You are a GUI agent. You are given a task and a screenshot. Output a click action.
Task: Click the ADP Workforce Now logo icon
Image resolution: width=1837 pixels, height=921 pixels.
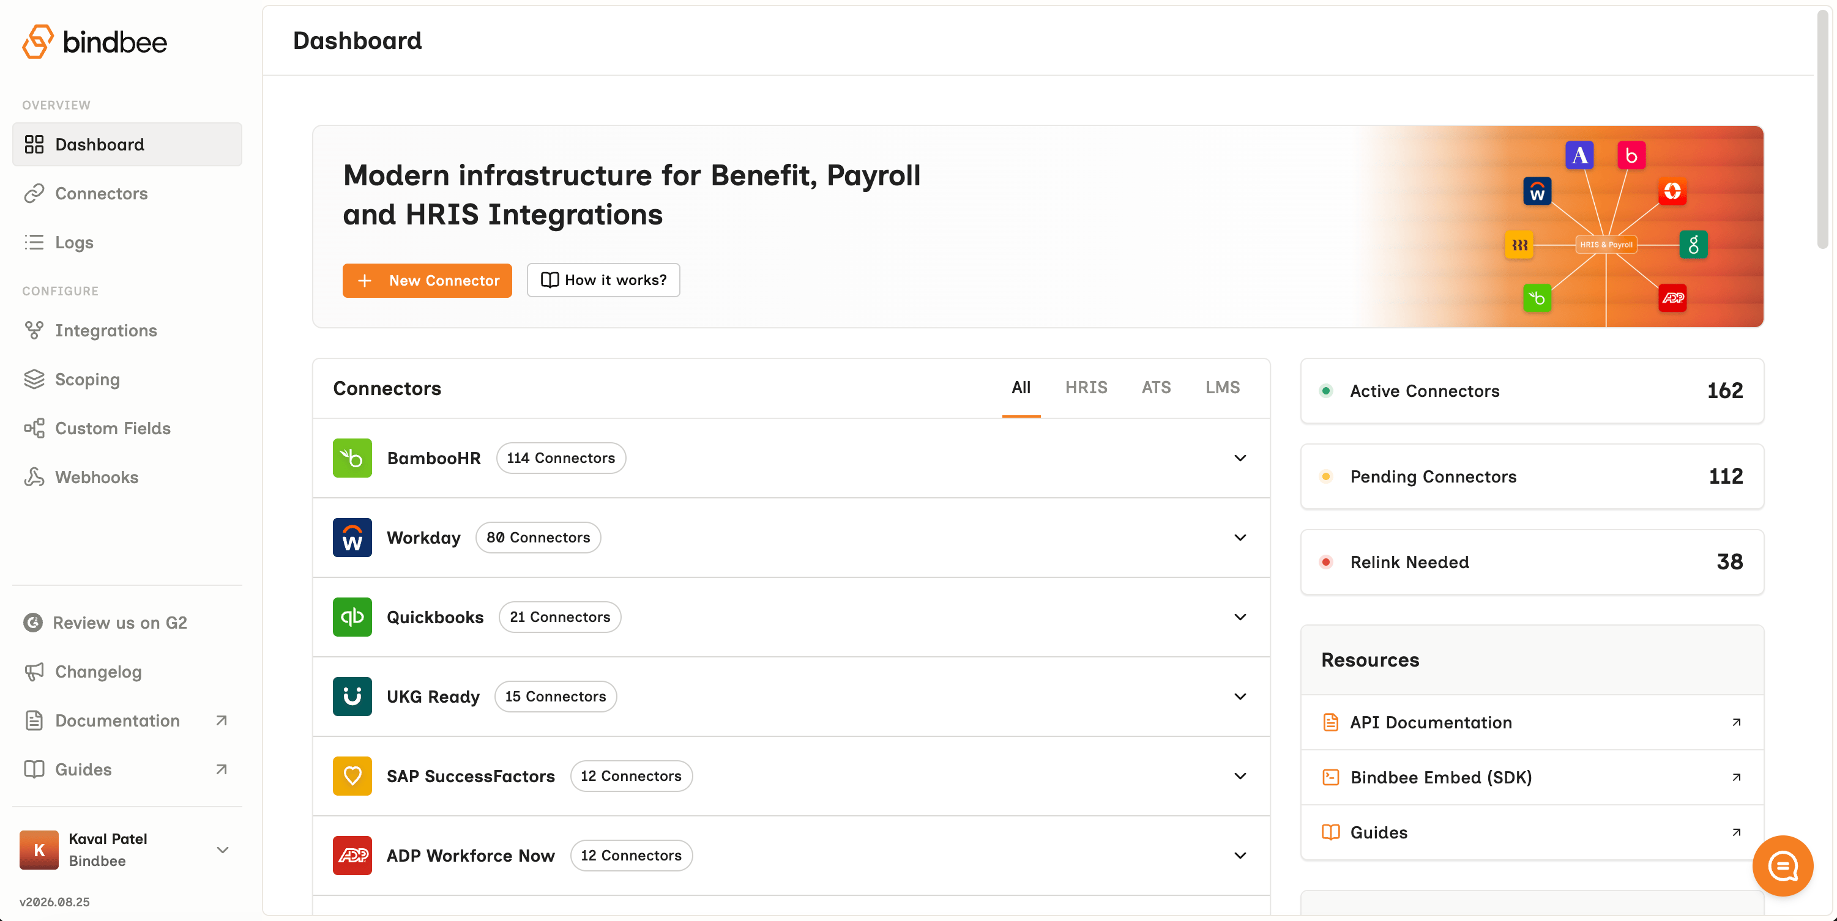pos(352,856)
